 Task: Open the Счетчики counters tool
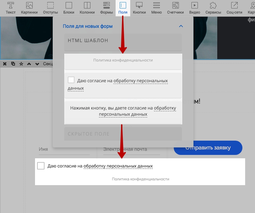click(x=175, y=8)
